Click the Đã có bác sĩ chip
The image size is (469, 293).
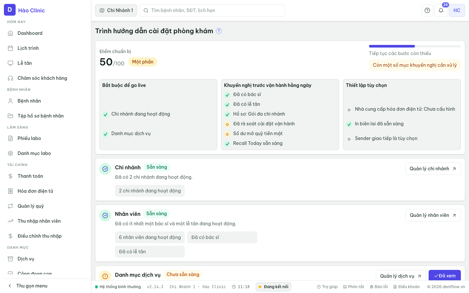pos(222,237)
